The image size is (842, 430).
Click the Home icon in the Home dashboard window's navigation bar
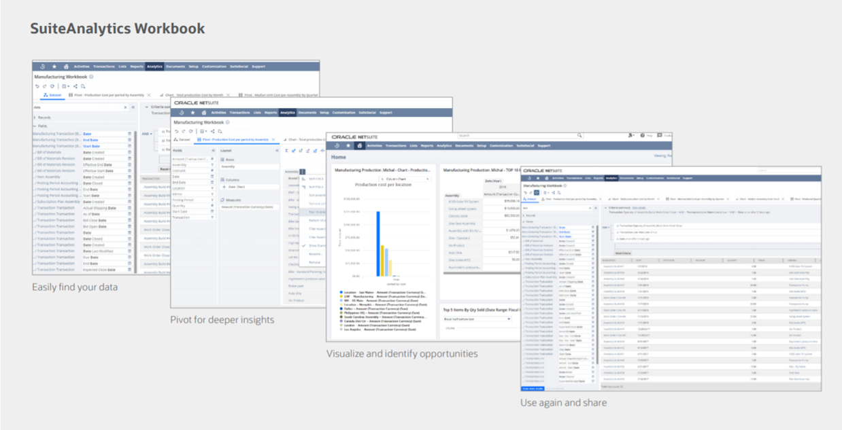pos(360,145)
